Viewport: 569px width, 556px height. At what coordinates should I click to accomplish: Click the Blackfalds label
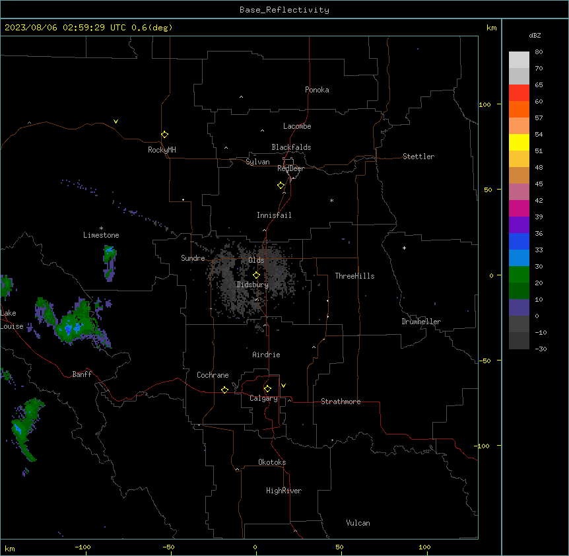point(291,147)
